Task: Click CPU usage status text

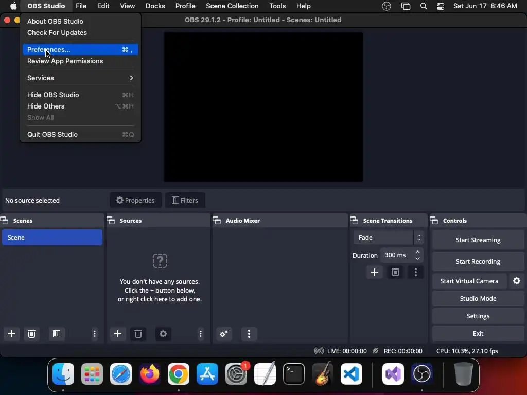Action: point(467,351)
